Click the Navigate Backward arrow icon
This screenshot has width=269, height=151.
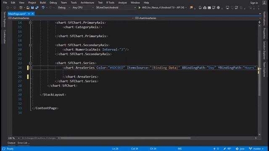pyautogui.click(x=8, y=8)
